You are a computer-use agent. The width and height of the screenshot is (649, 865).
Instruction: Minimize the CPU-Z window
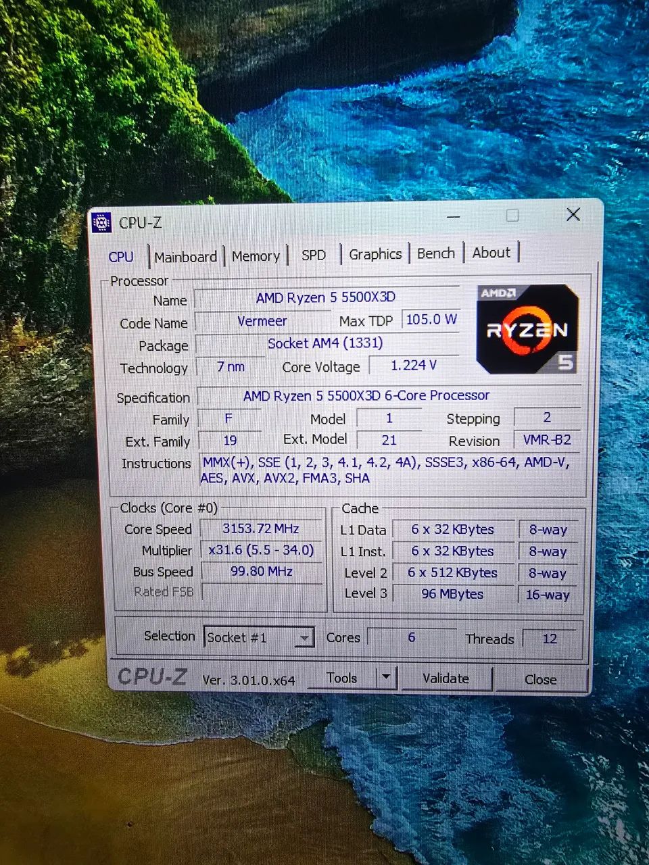pos(453,216)
